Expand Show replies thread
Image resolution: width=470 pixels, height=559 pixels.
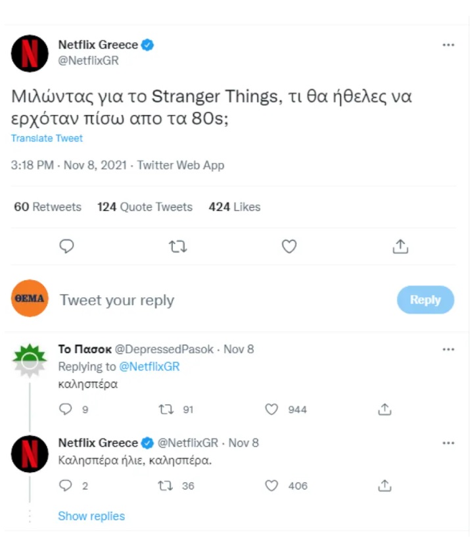coord(91,516)
